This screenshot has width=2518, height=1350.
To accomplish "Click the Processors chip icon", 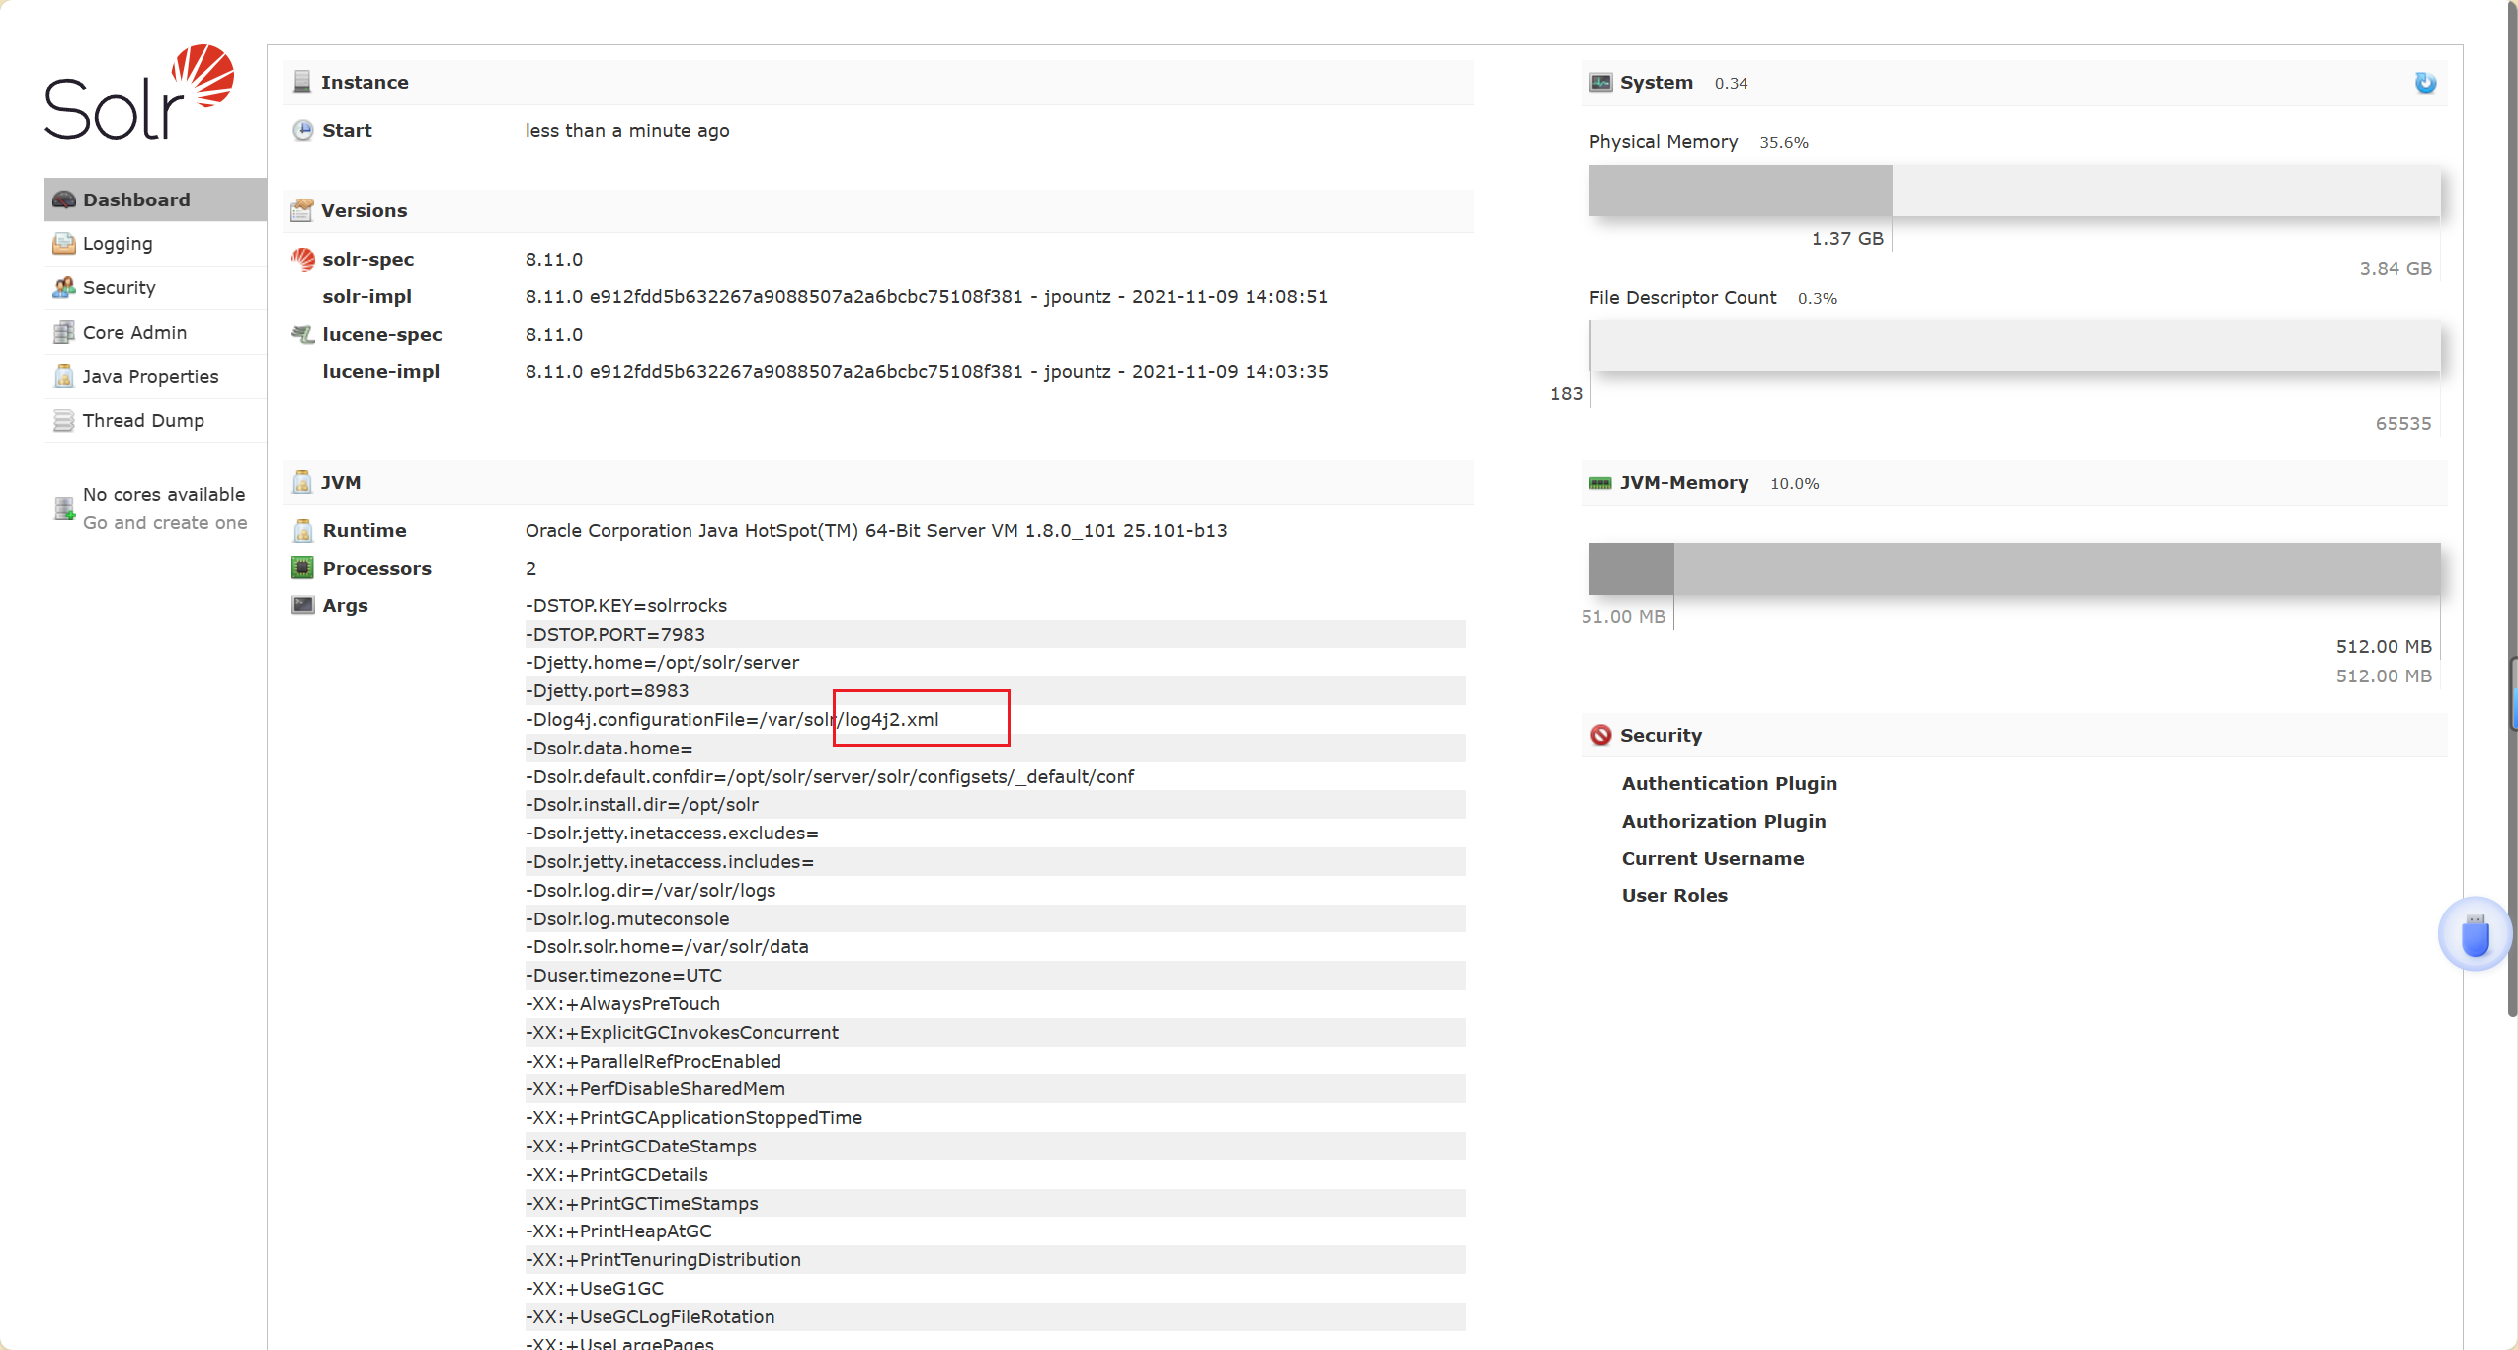I will 301,568.
